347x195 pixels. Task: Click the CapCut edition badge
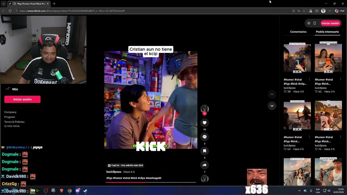click(x=125, y=165)
